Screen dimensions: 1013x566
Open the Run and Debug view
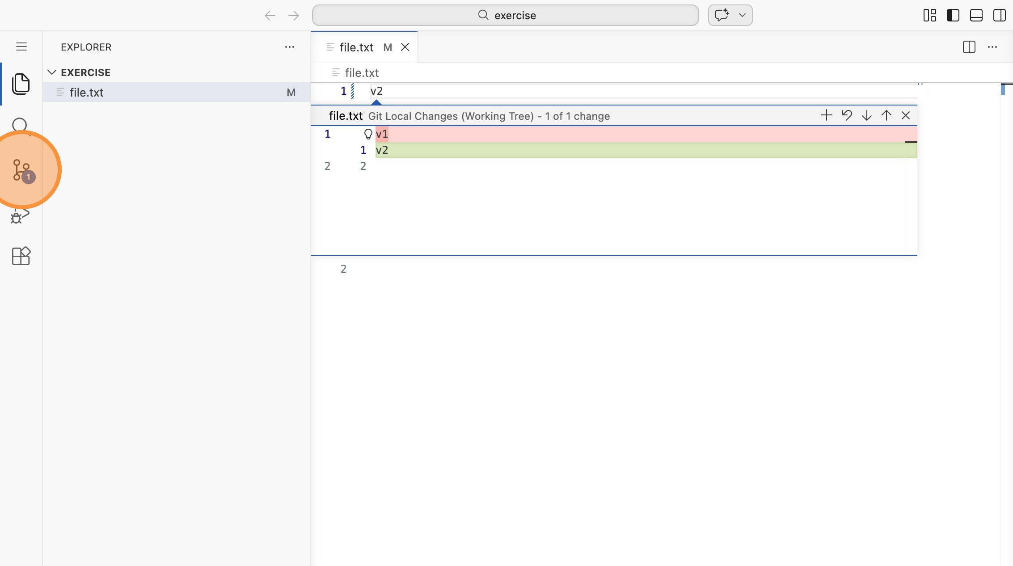point(20,216)
